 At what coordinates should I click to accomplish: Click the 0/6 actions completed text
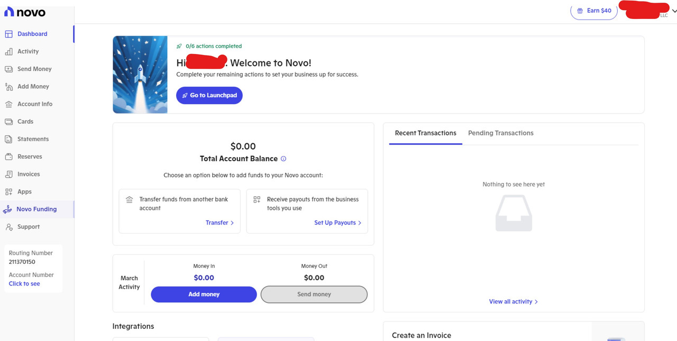coord(214,46)
